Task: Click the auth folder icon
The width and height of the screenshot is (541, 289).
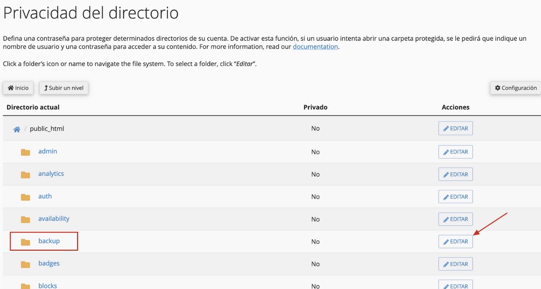Action: [x=26, y=197]
